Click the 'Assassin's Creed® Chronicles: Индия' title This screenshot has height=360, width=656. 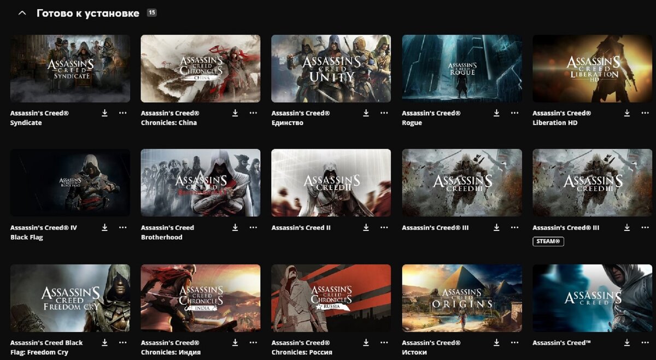(171, 347)
